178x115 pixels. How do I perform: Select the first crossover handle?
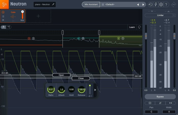63,33
